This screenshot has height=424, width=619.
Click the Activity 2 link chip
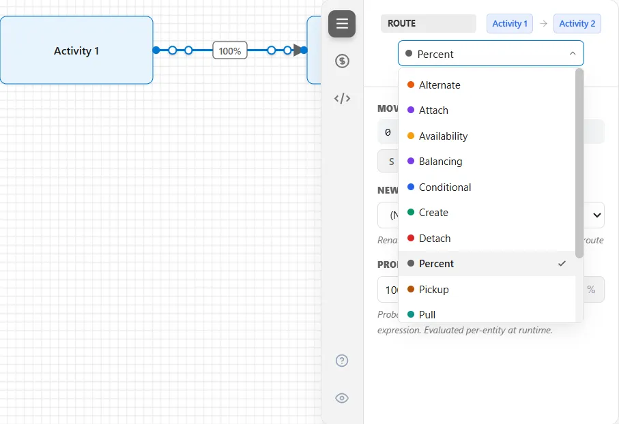(x=577, y=24)
